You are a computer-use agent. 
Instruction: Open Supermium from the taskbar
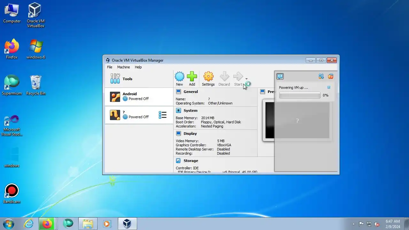(68, 224)
